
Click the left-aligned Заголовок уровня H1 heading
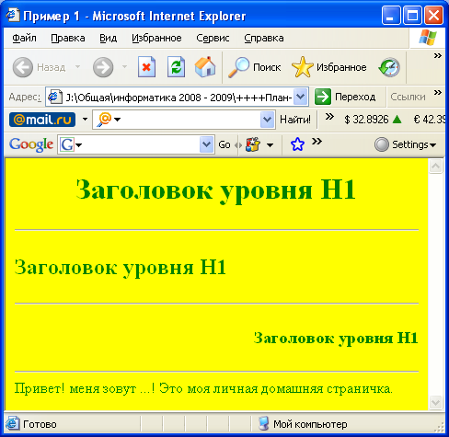(121, 268)
